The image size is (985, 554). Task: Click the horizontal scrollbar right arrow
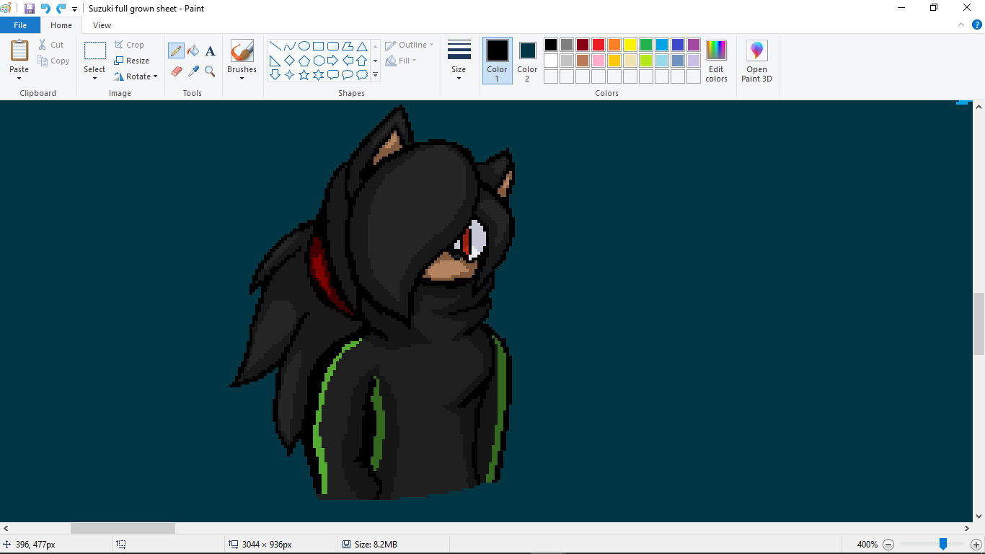[x=967, y=528]
